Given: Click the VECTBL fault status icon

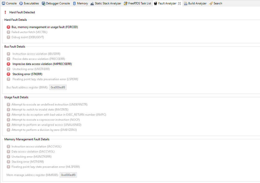Looking at the screenshot, I should point(8,32).
